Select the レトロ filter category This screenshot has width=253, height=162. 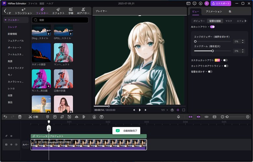point(11,88)
